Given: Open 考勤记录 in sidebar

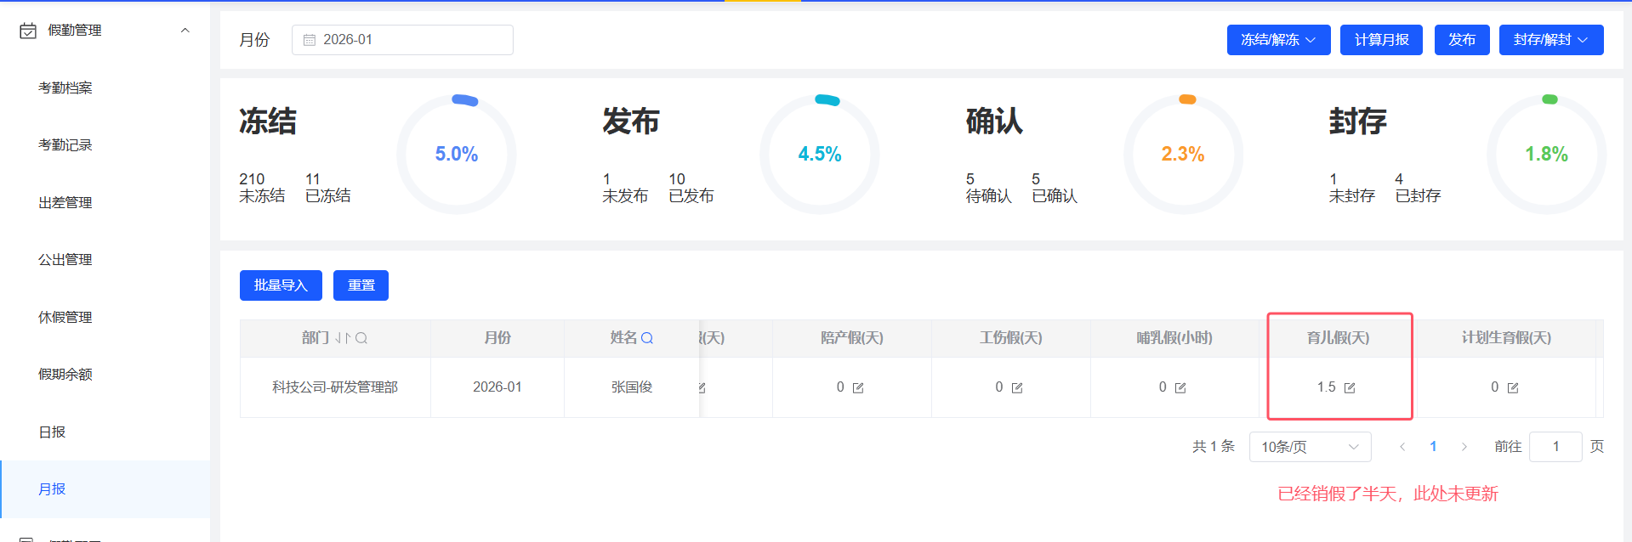Looking at the screenshot, I should [x=65, y=145].
